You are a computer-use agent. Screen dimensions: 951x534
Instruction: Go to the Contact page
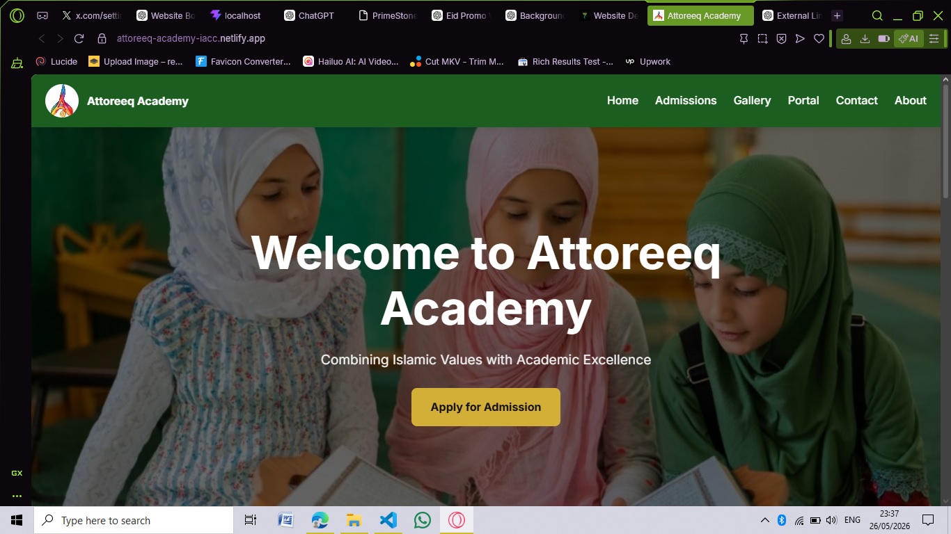(x=856, y=101)
